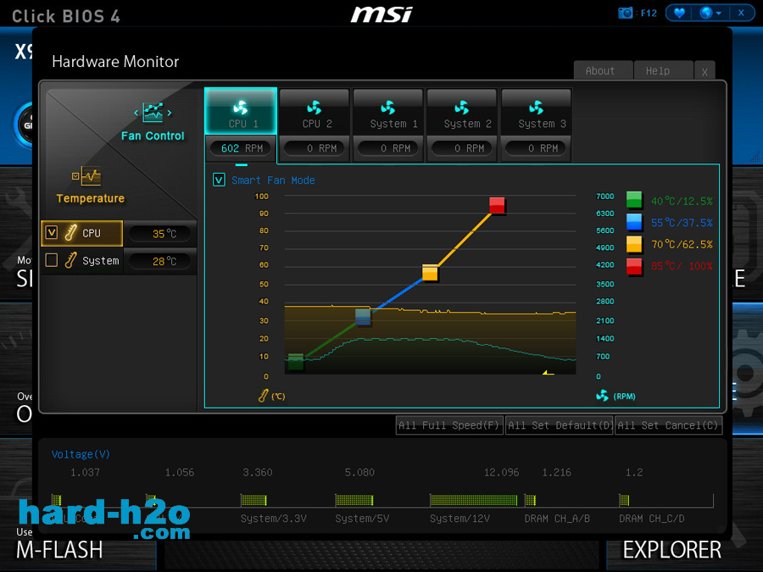The image size is (763, 572).
Task: Close the Hardware Monitor window
Action: tap(705, 71)
